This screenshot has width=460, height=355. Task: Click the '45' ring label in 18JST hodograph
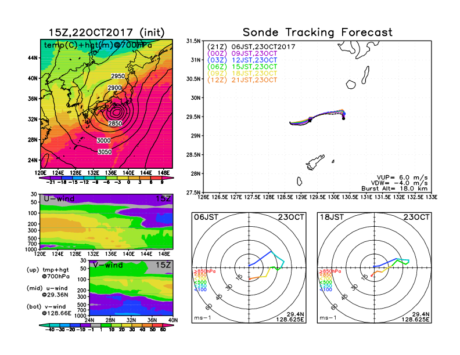coord(344,296)
